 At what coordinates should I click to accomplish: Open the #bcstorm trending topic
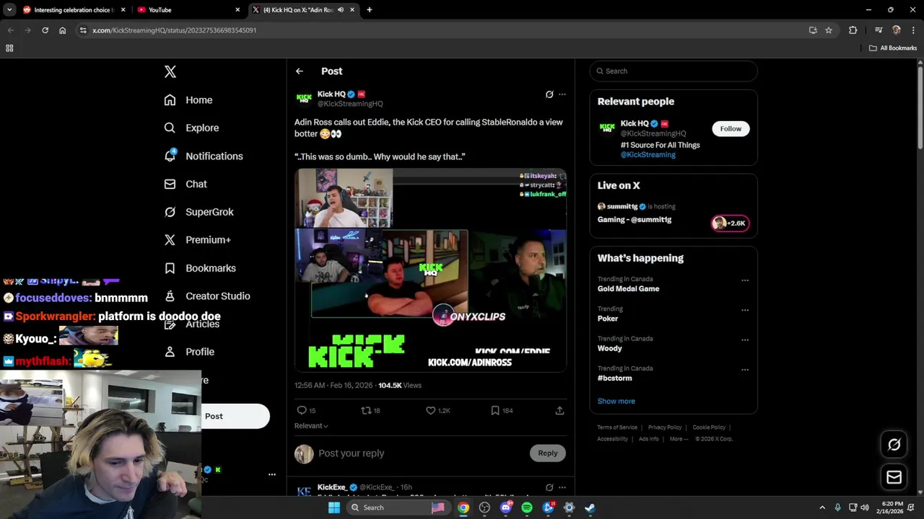(x=615, y=378)
